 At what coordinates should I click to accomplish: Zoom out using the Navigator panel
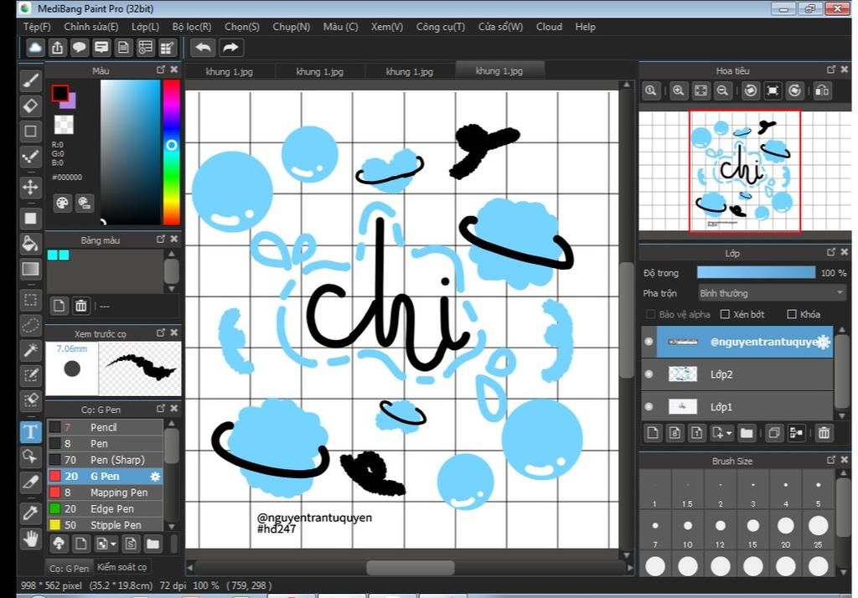722,90
